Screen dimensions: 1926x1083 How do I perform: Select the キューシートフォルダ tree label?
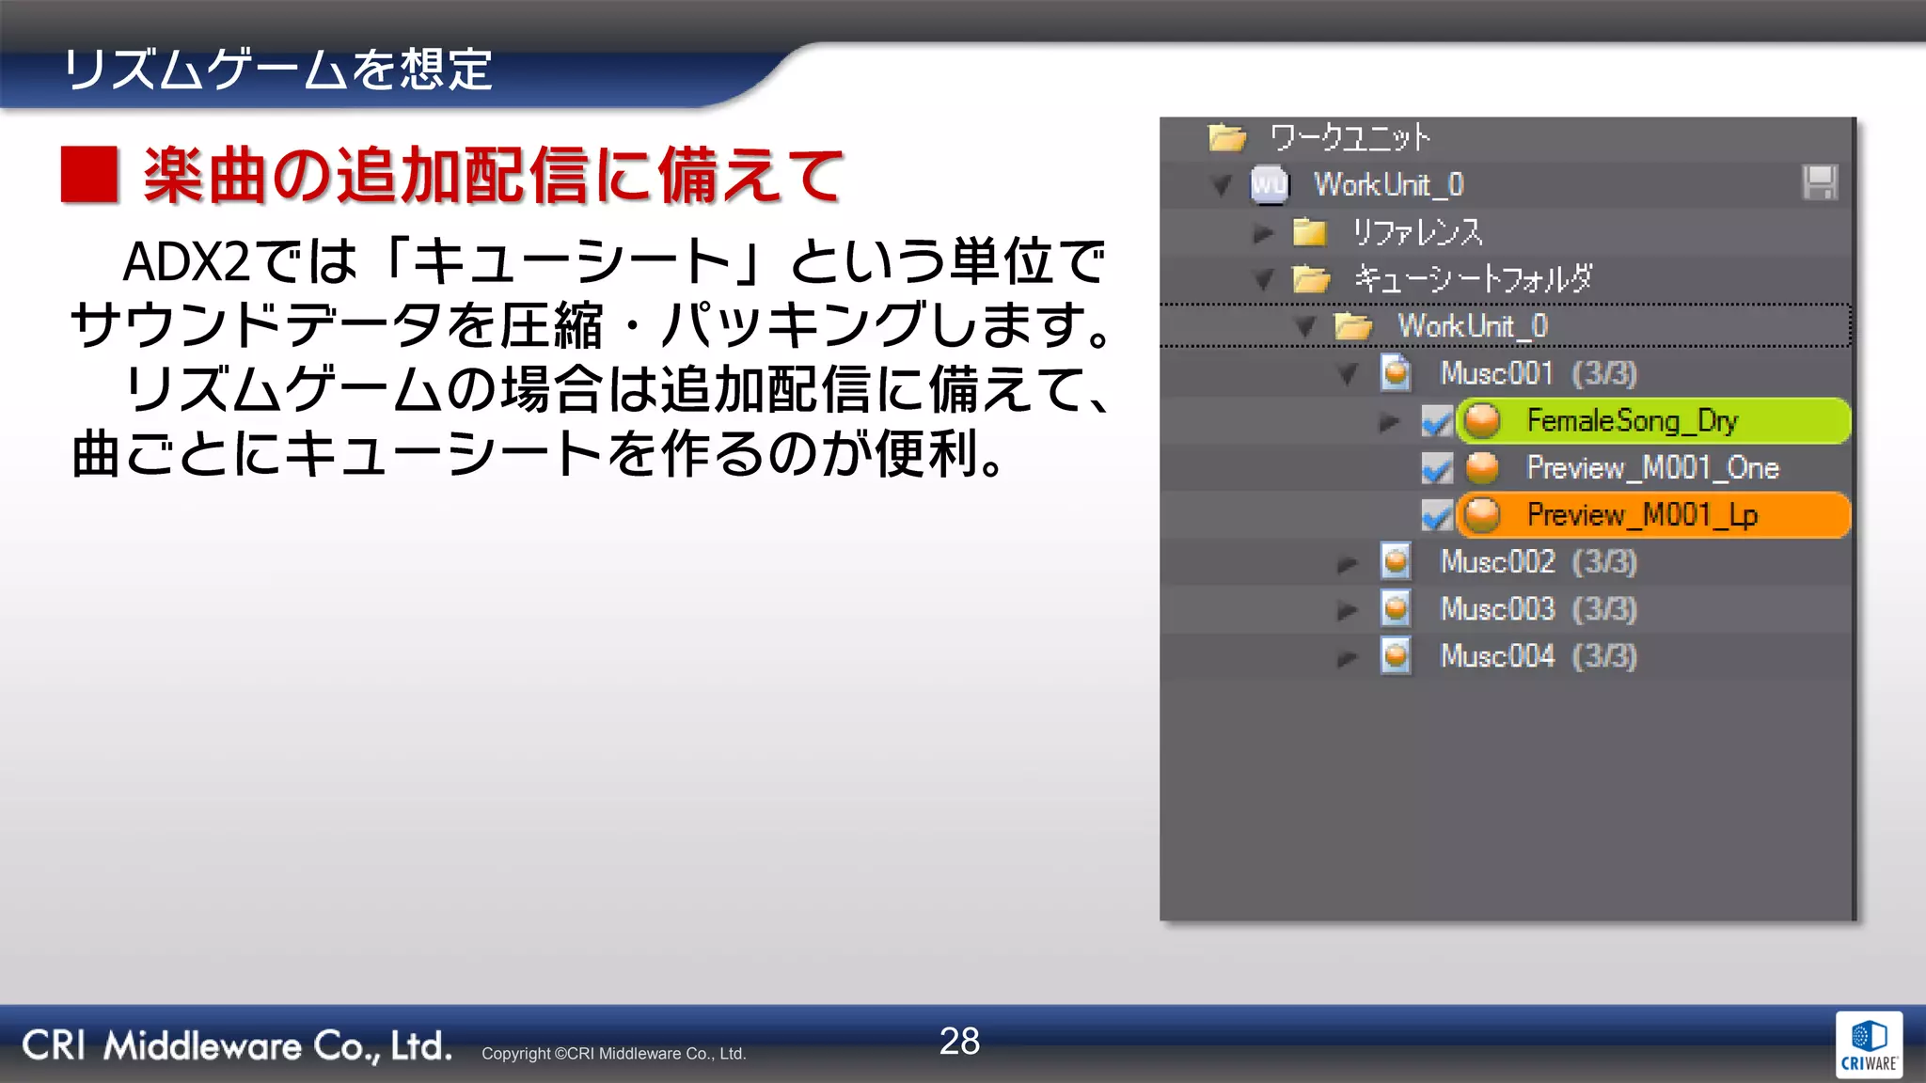tap(1473, 279)
